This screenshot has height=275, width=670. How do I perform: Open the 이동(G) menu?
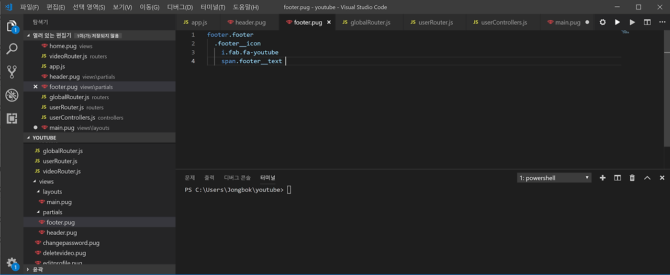[149, 7]
